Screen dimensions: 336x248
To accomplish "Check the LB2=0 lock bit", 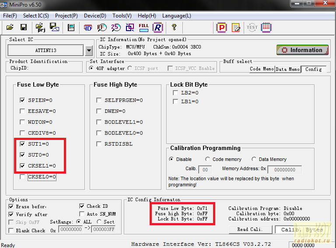I will 175,93.
